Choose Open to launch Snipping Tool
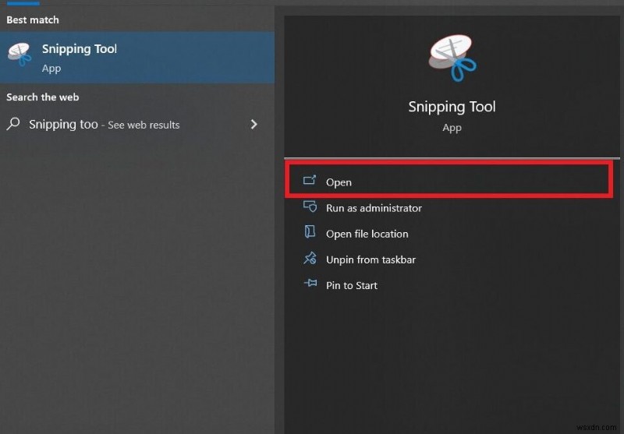The image size is (624, 434). point(449,182)
